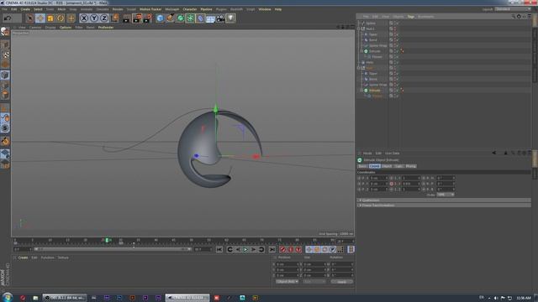
Task: Click the Light object icon
Action: pos(231,18)
